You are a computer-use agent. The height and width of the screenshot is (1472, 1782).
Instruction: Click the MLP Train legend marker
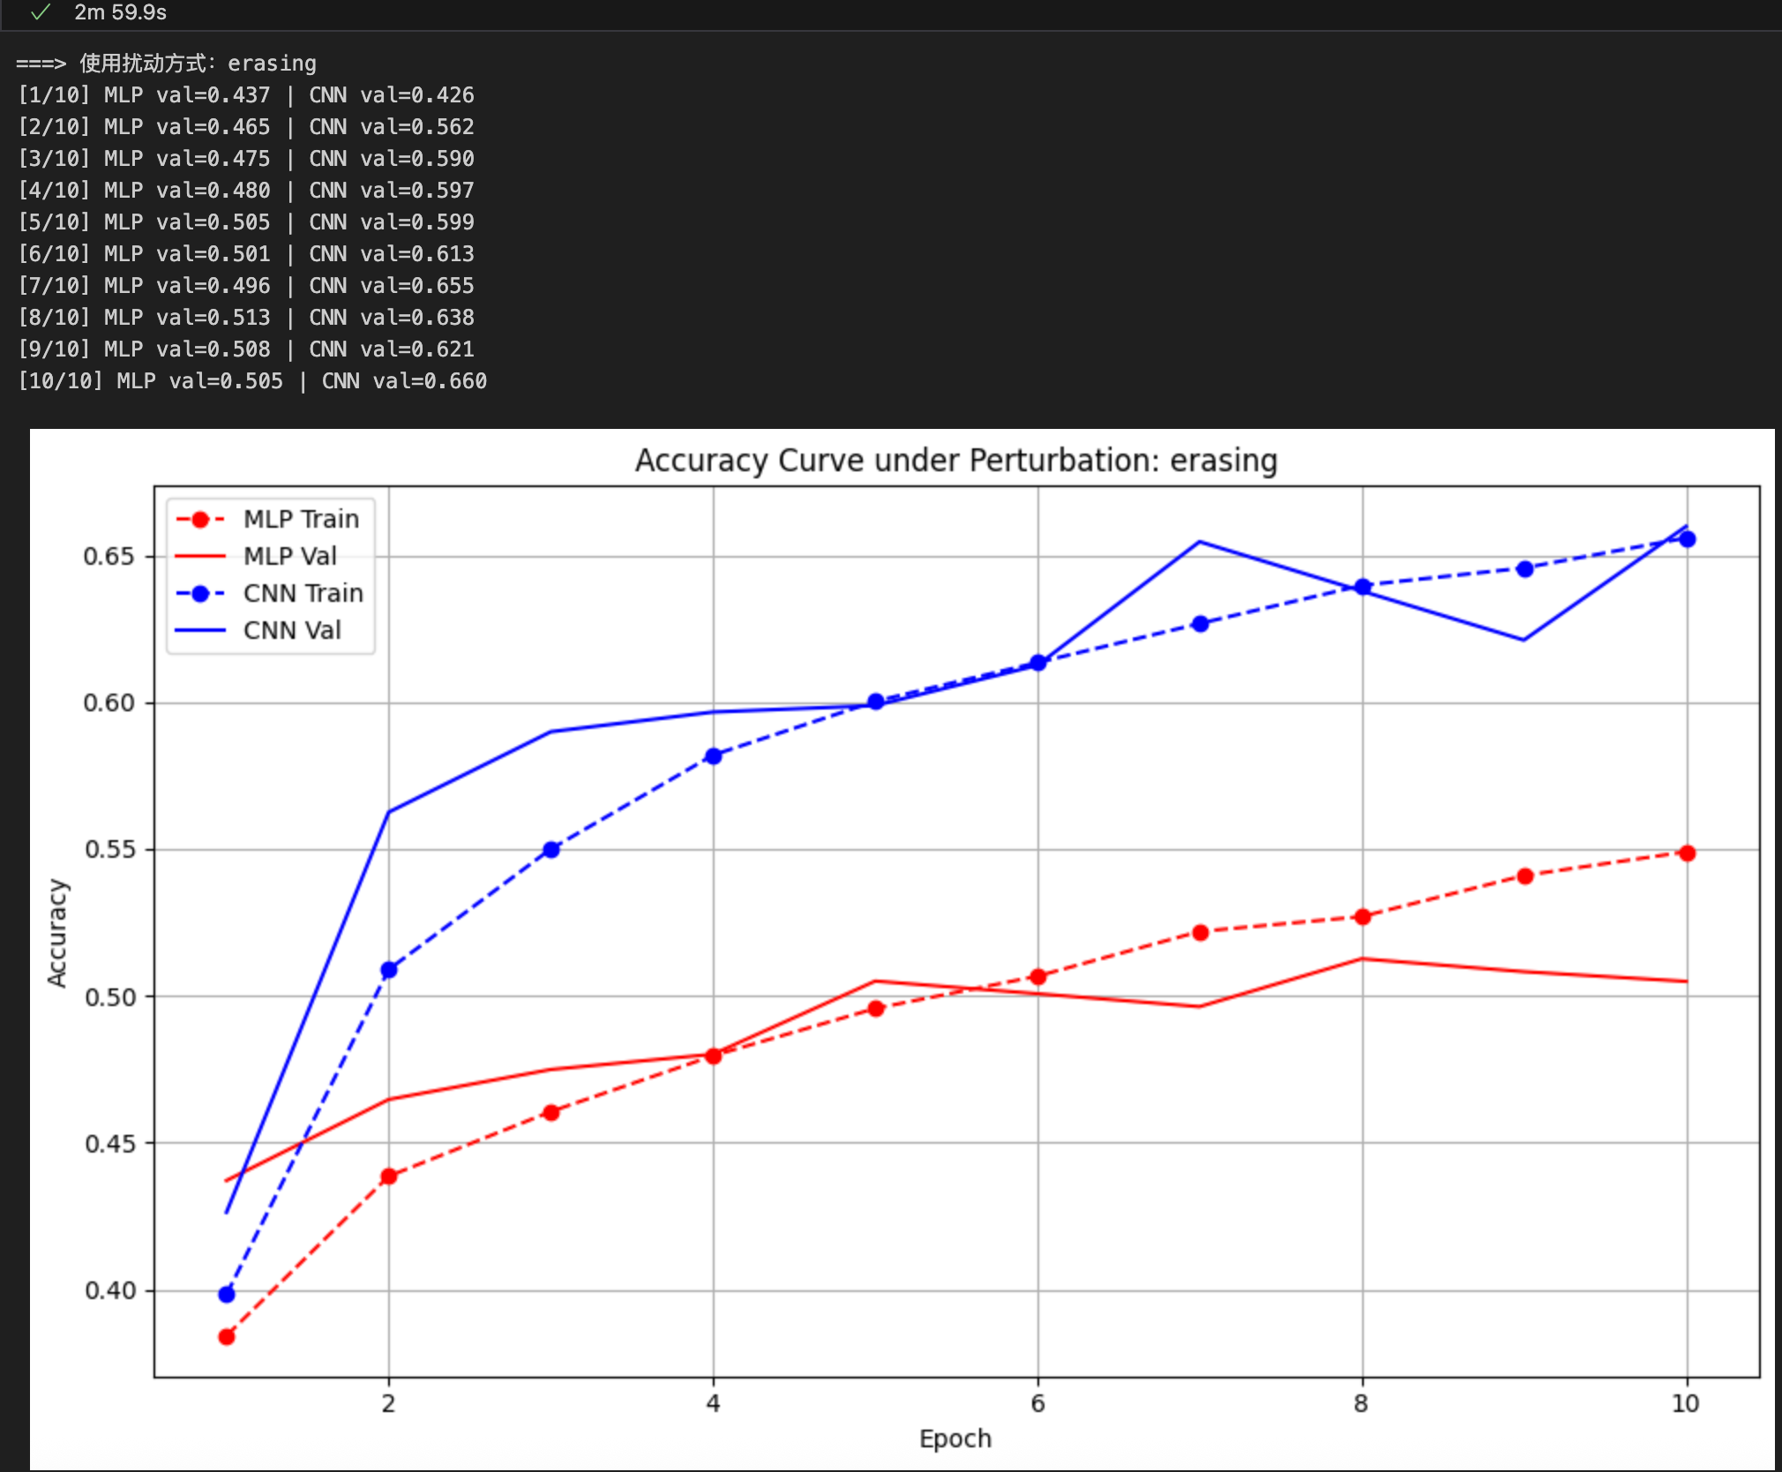pos(200,520)
